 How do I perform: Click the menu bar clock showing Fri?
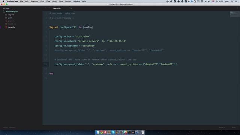(219, 1)
